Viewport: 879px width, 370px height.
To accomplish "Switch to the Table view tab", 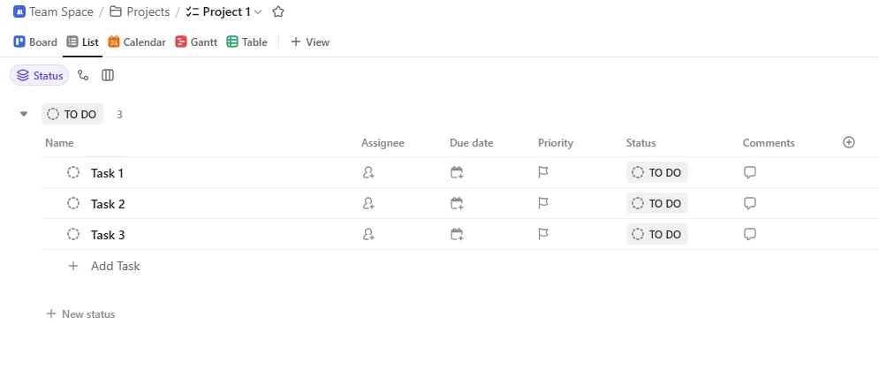I will (246, 42).
